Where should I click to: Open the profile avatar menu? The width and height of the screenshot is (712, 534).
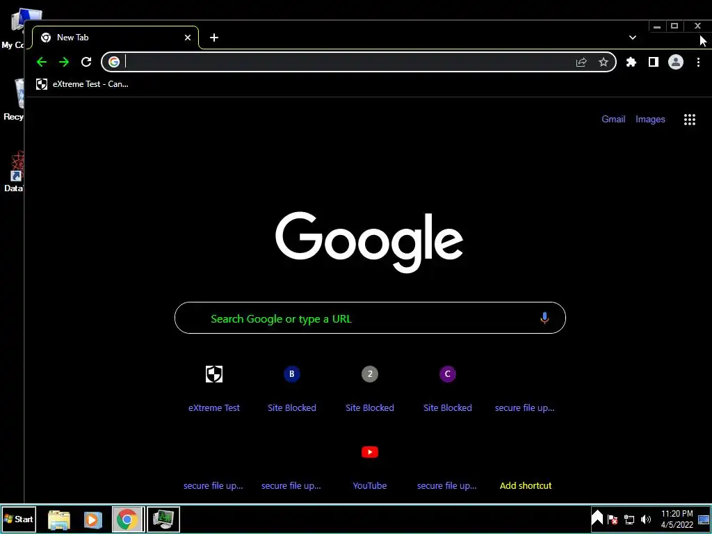[676, 62]
